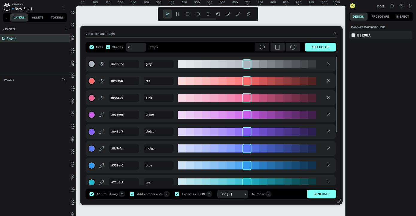
Task: Open the Dot delimiter dropdown
Action: (x=233, y=194)
